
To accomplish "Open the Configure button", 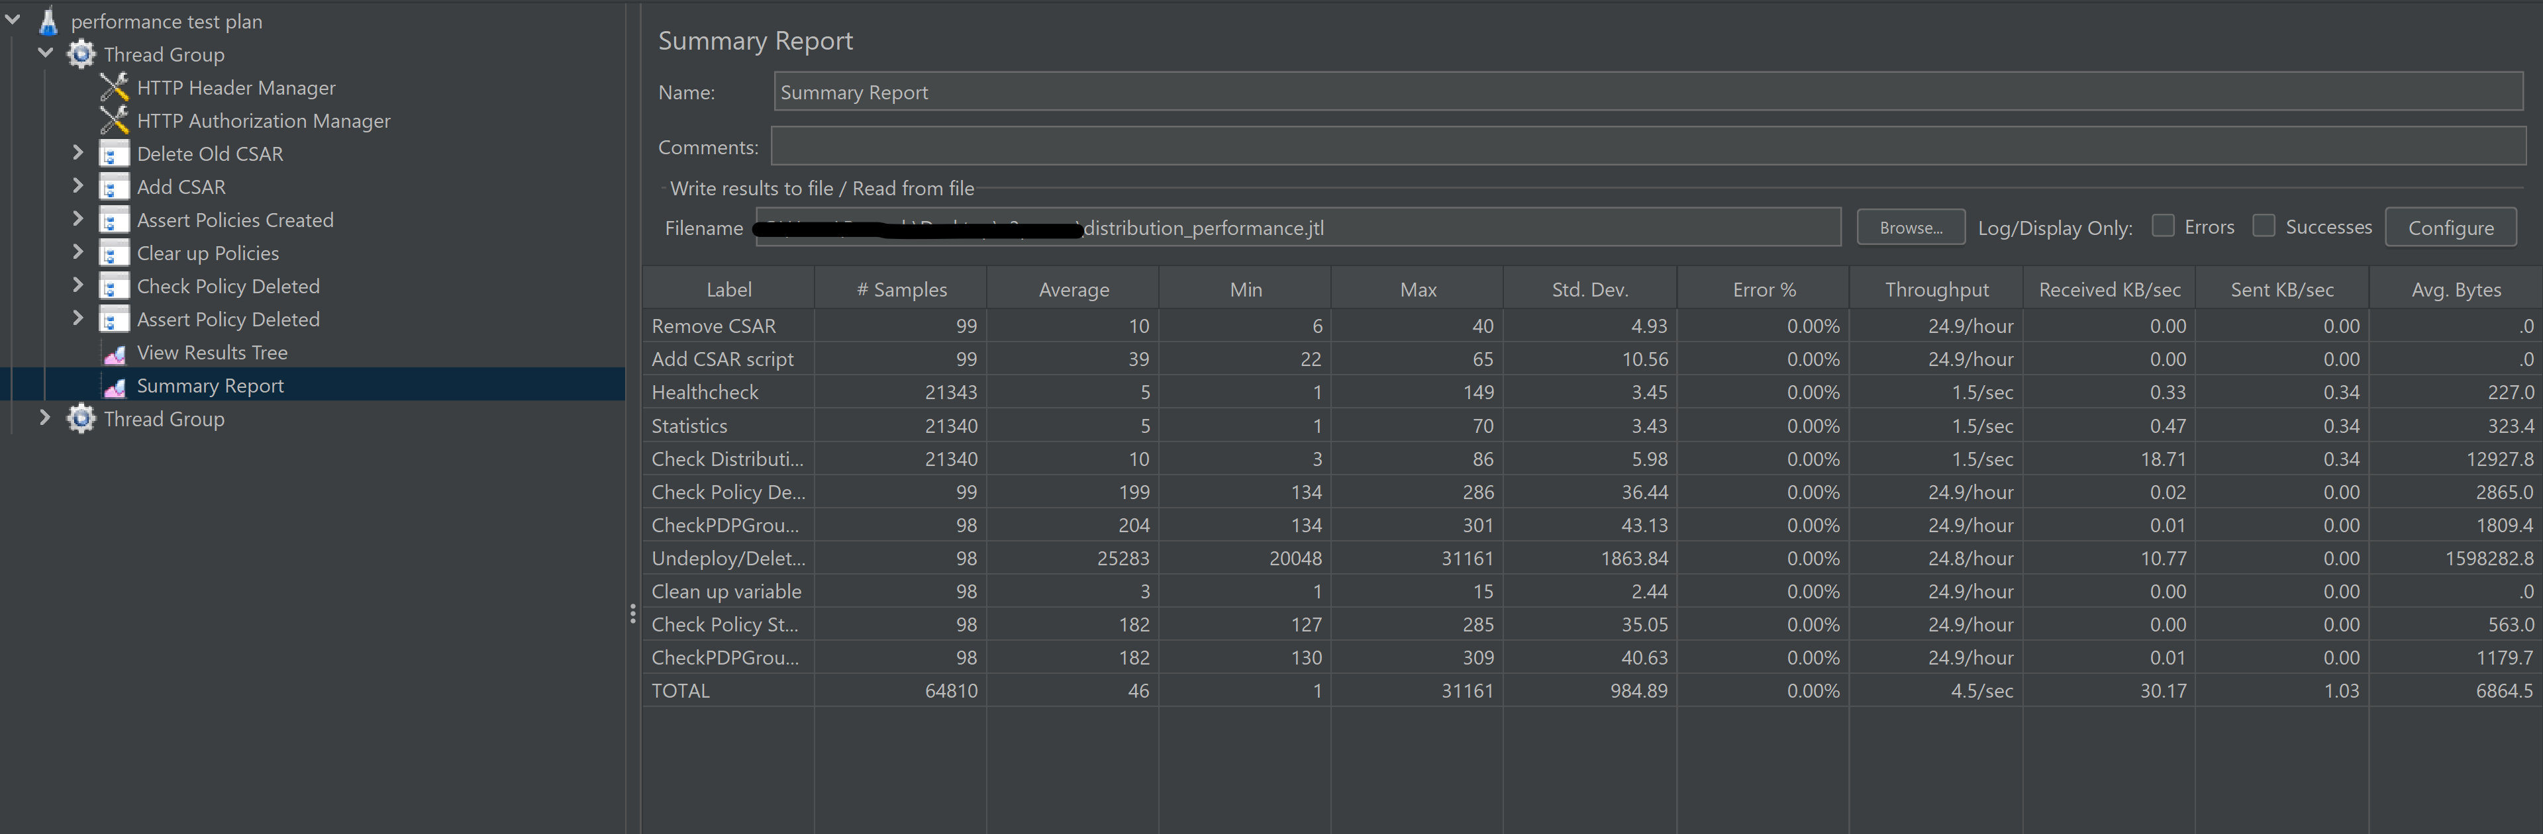I will pyautogui.click(x=2450, y=227).
